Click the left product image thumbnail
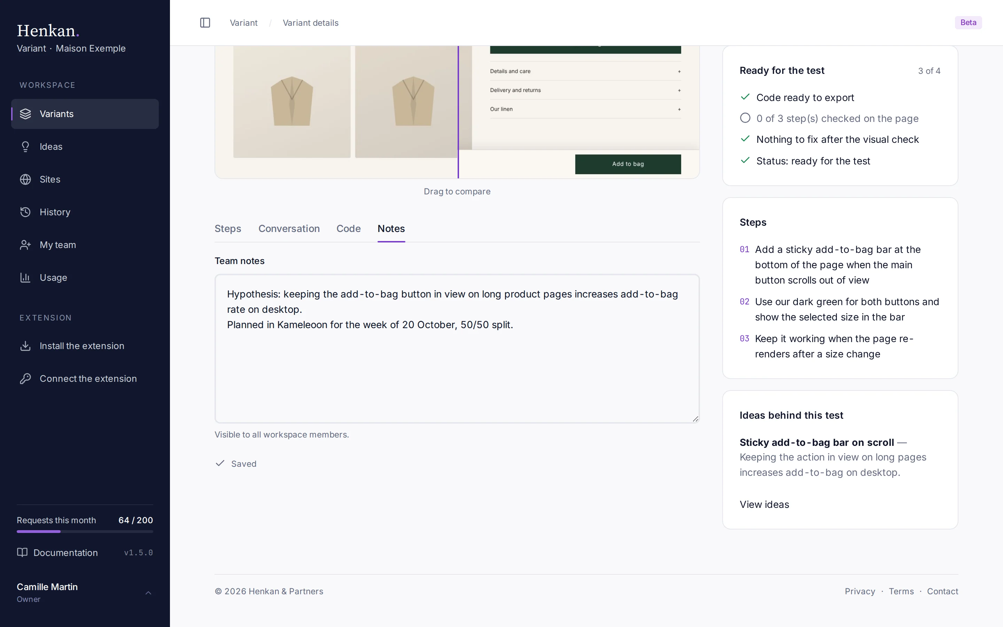 click(292, 102)
